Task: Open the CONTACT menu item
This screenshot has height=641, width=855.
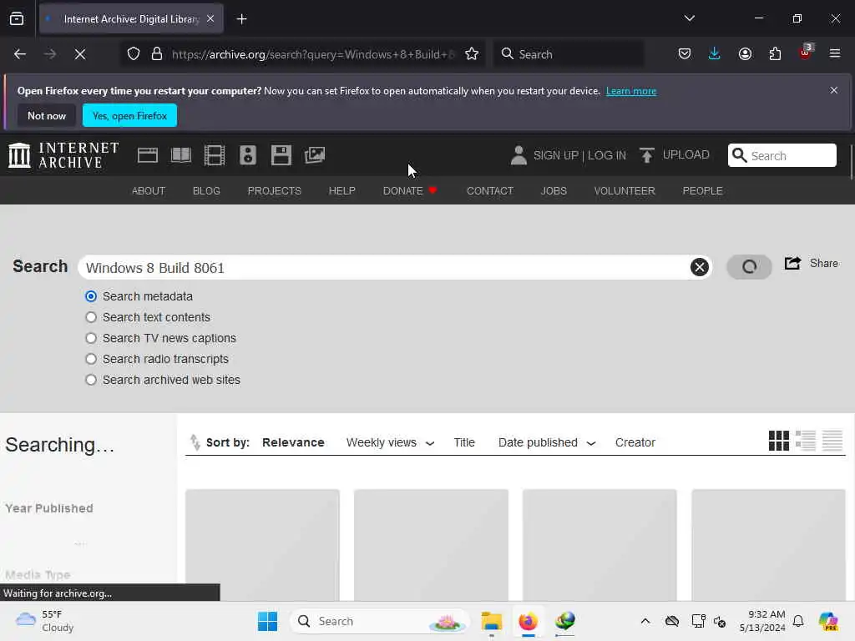Action: (489, 191)
